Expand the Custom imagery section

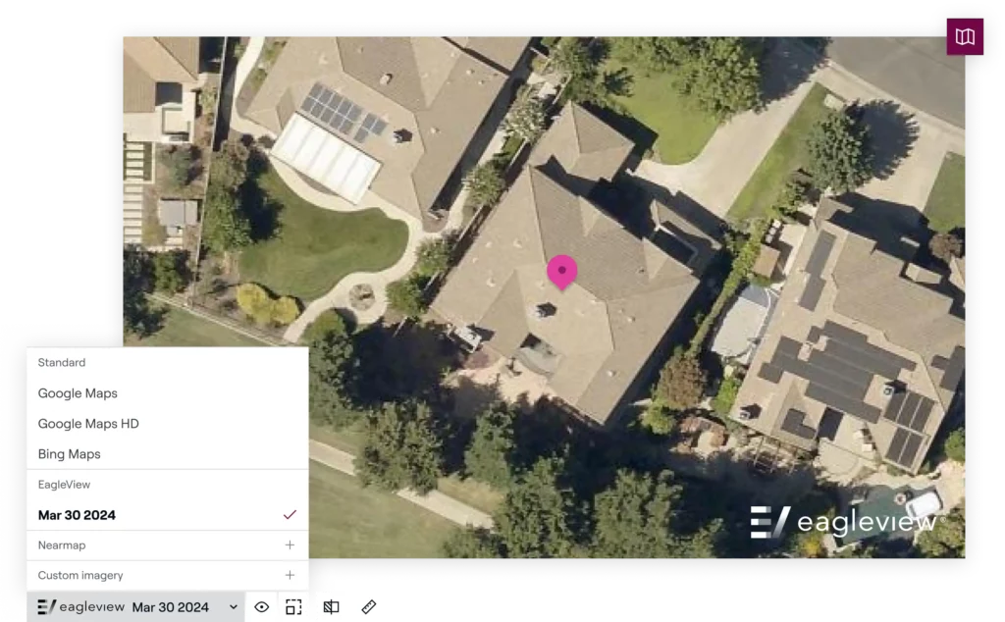coord(167,575)
